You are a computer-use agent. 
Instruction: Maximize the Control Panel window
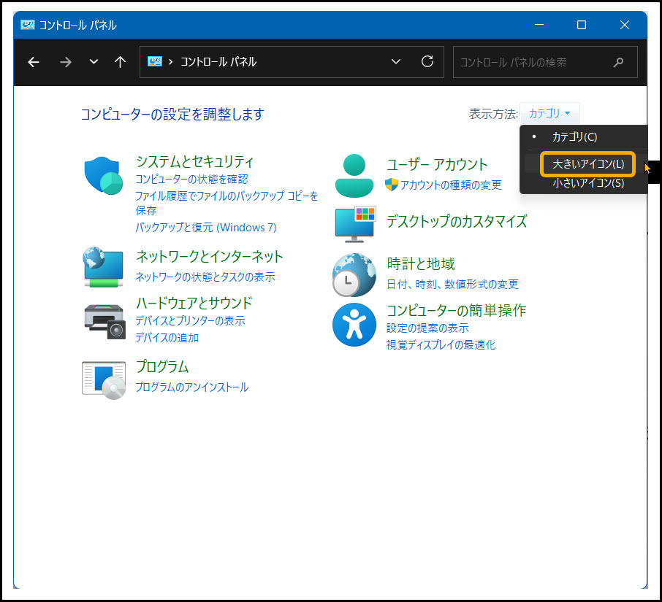tap(582, 25)
